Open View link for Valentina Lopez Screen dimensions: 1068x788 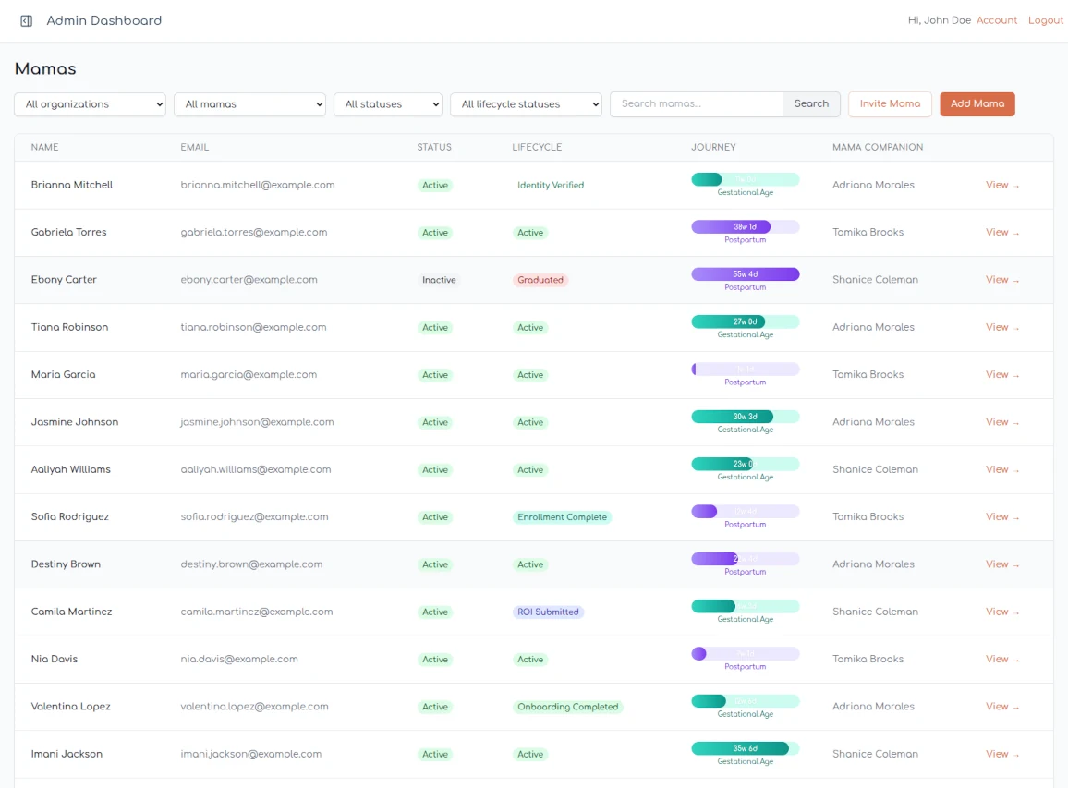pyautogui.click(x=1001, y=707)
